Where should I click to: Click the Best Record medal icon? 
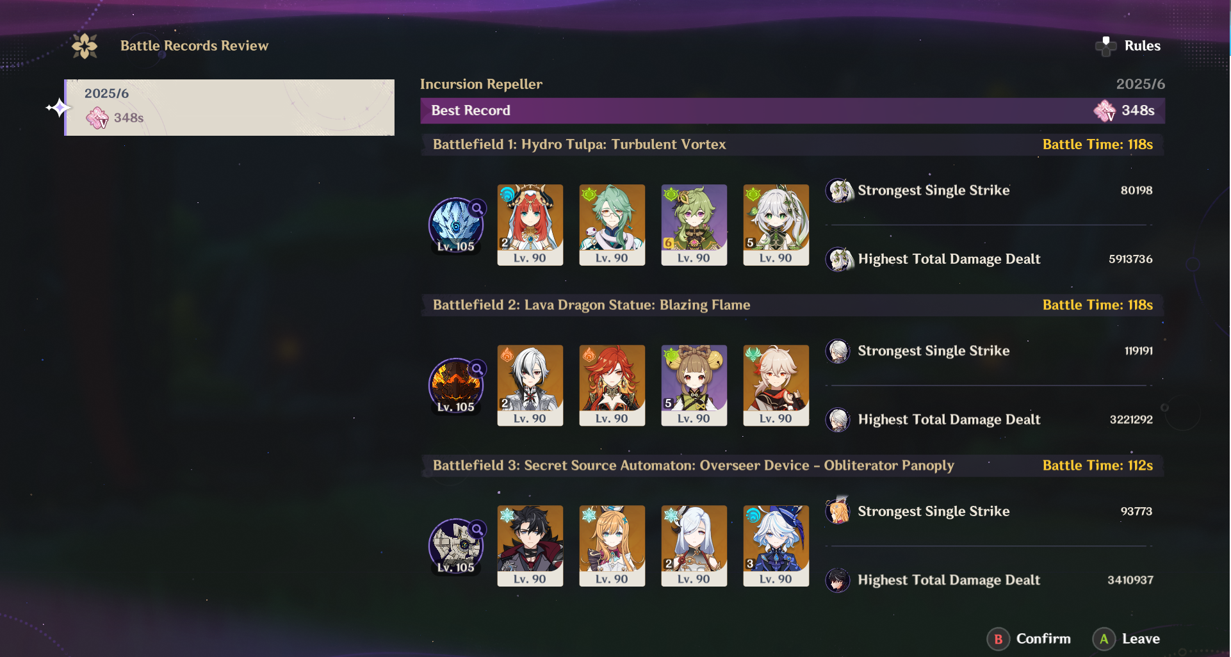[x=1105, y=111]
